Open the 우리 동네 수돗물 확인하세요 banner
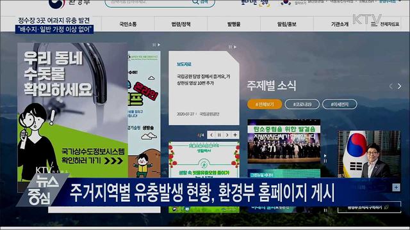This screenshot has height=230, width=410. (72, 111)
